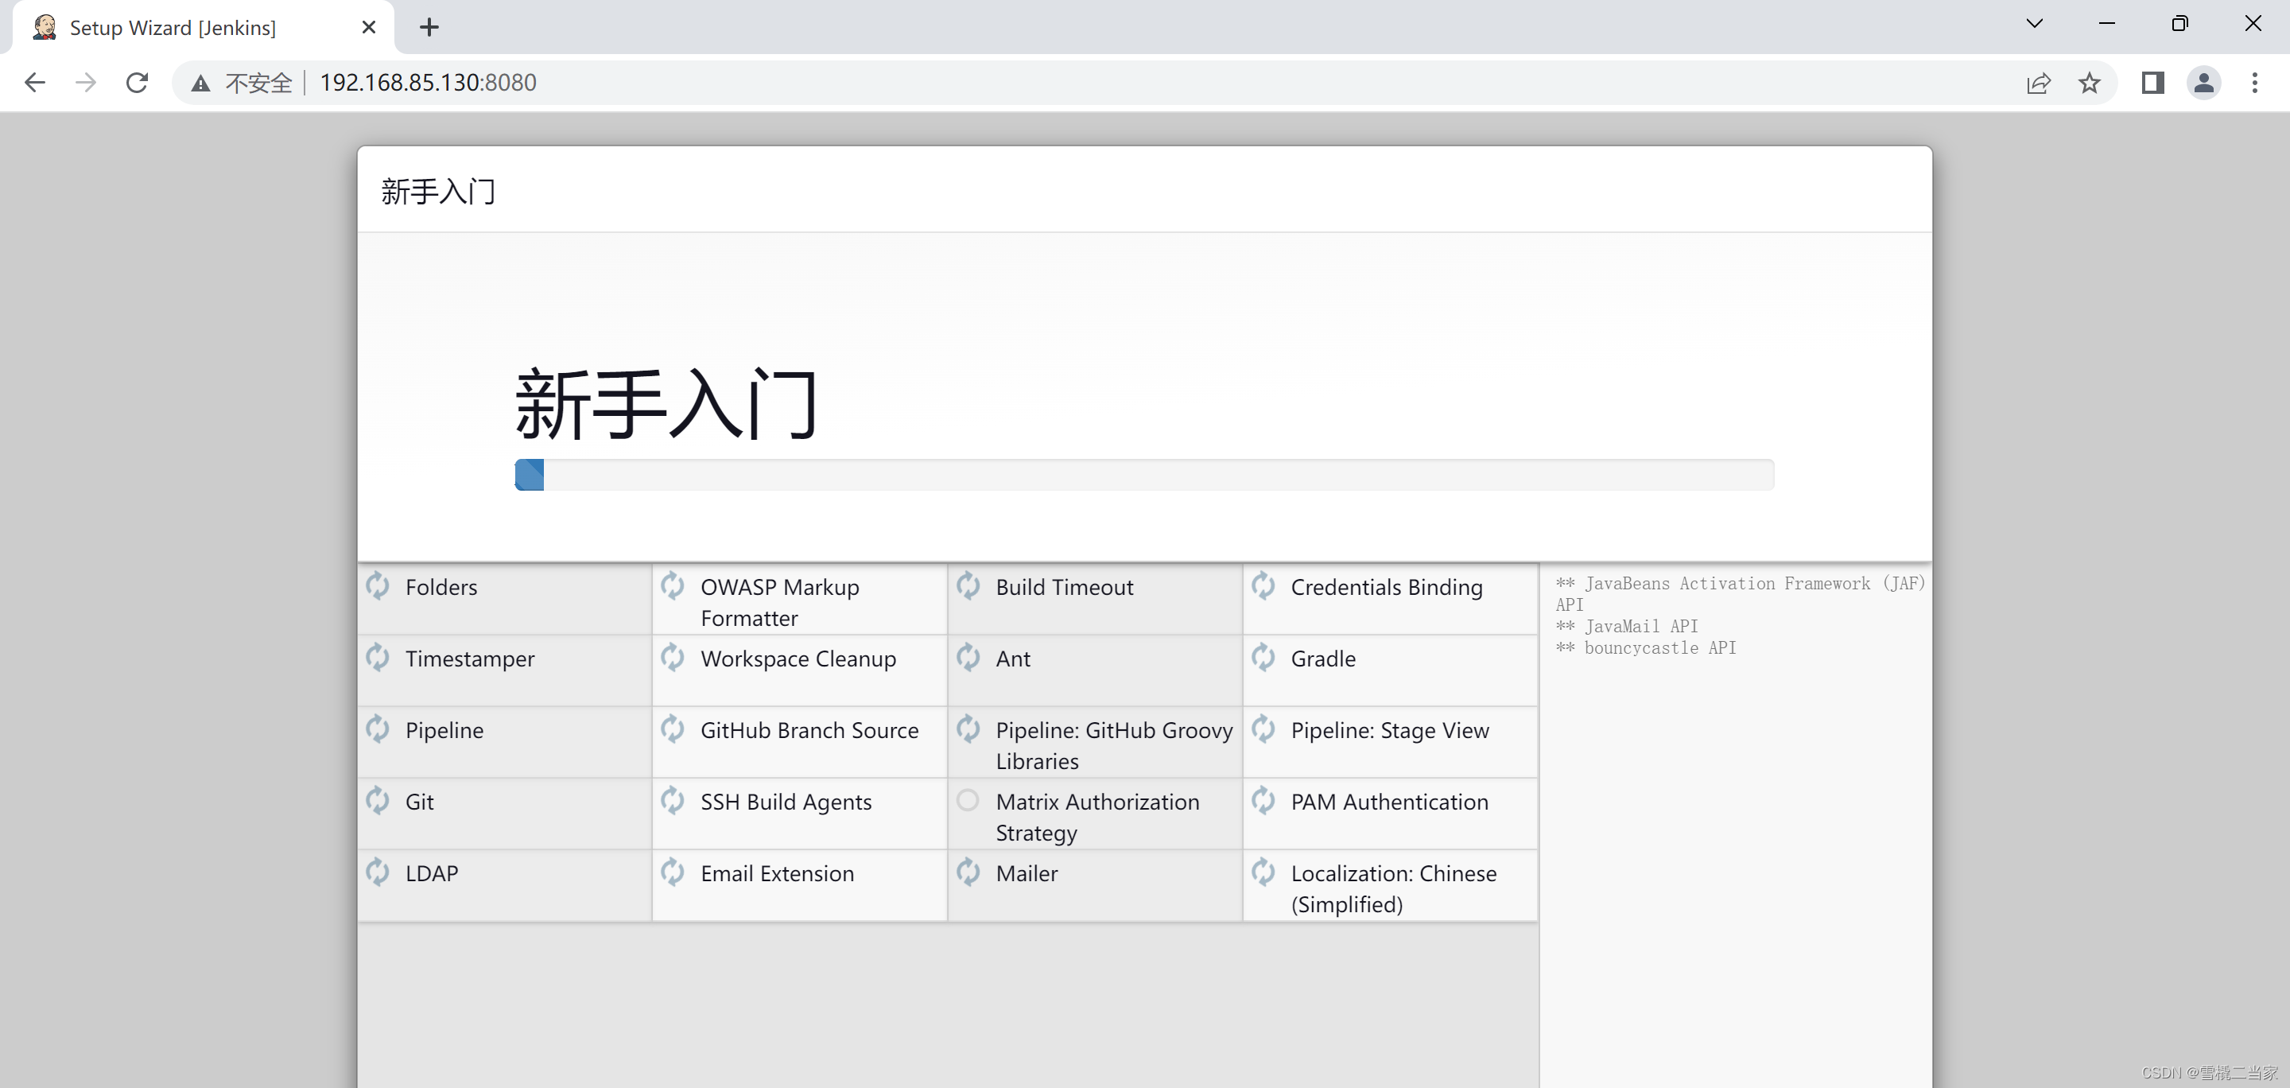Click the address bar URL 192.168.85.130:8080
2290x1088 pixels.
428,83
